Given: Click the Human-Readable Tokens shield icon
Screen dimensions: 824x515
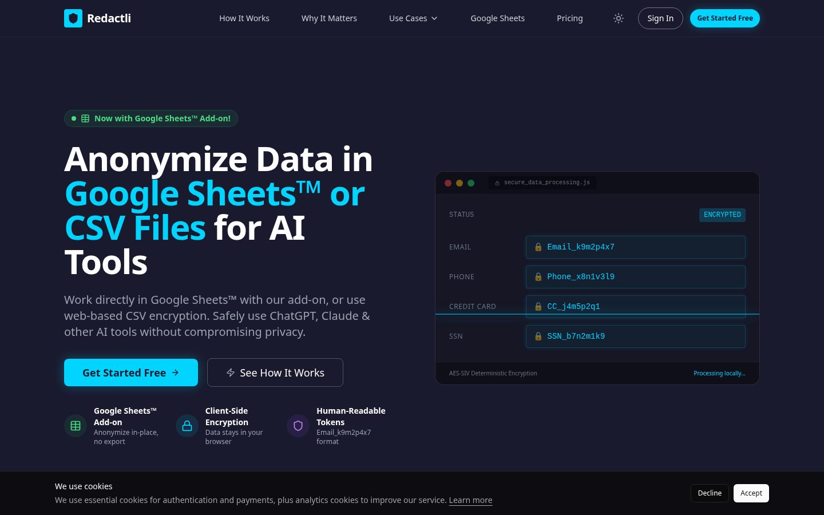Looking at the screenshot, I should click(x=298, y=426).
